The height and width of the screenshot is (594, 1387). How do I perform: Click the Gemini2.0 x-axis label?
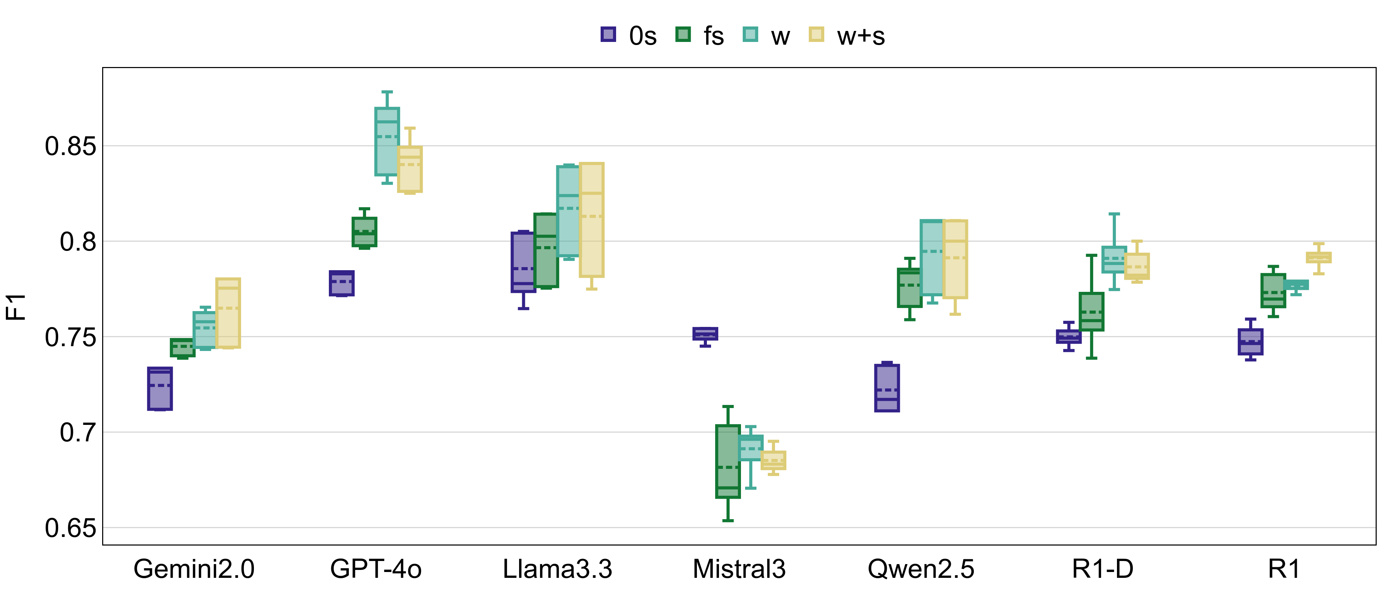click(194, 569)
